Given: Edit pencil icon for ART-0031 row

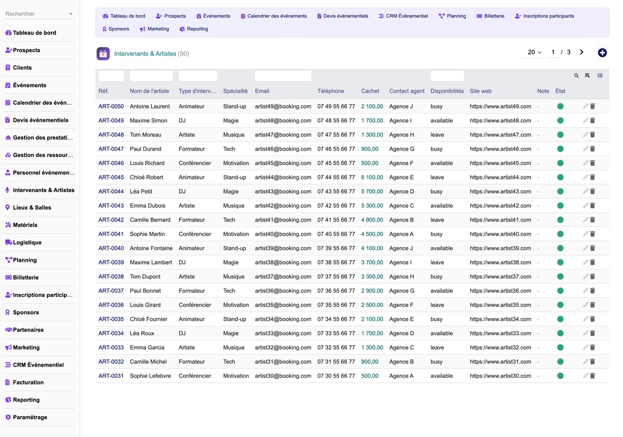Looking at the screenshot, I should click(585, 376).
